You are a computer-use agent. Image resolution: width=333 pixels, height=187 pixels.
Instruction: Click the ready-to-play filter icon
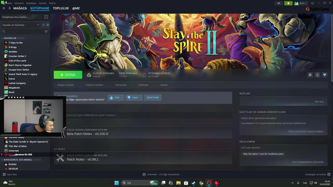48,25
